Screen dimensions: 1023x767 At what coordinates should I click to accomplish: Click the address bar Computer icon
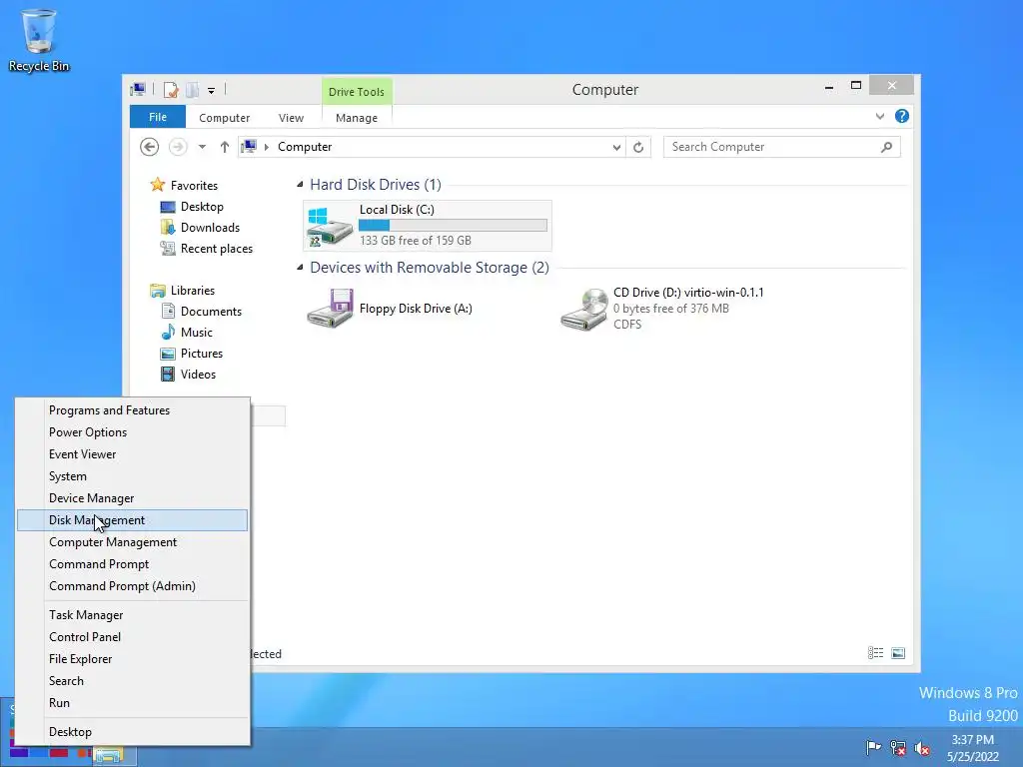pos(249,146)
